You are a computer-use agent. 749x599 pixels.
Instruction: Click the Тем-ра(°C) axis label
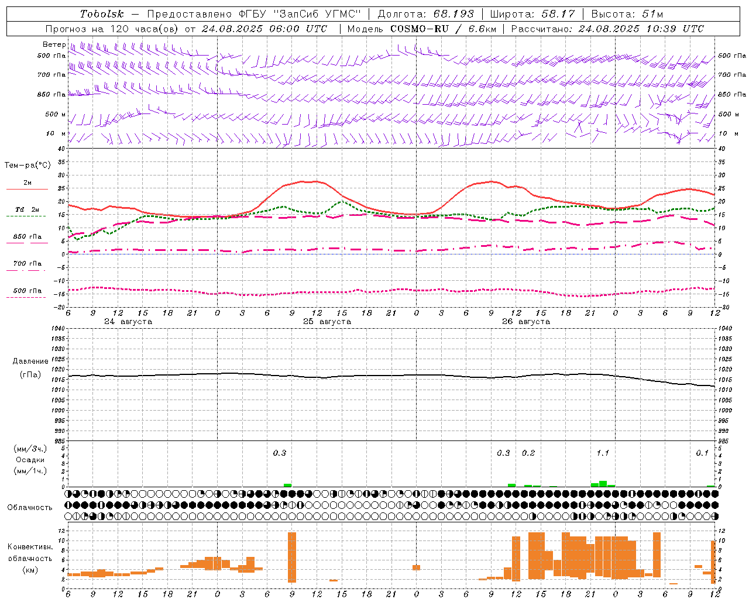point(28,166)
